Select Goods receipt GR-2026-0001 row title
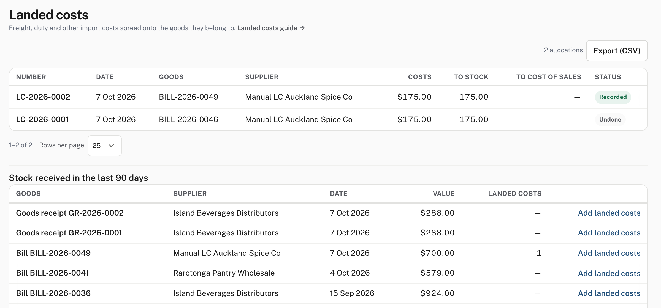 tap(69, 233)
